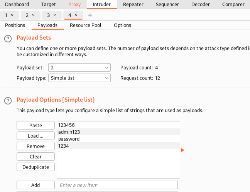Select payload '1234' in list
Viewport: 250px width, 192px height.
pos(118,146)
